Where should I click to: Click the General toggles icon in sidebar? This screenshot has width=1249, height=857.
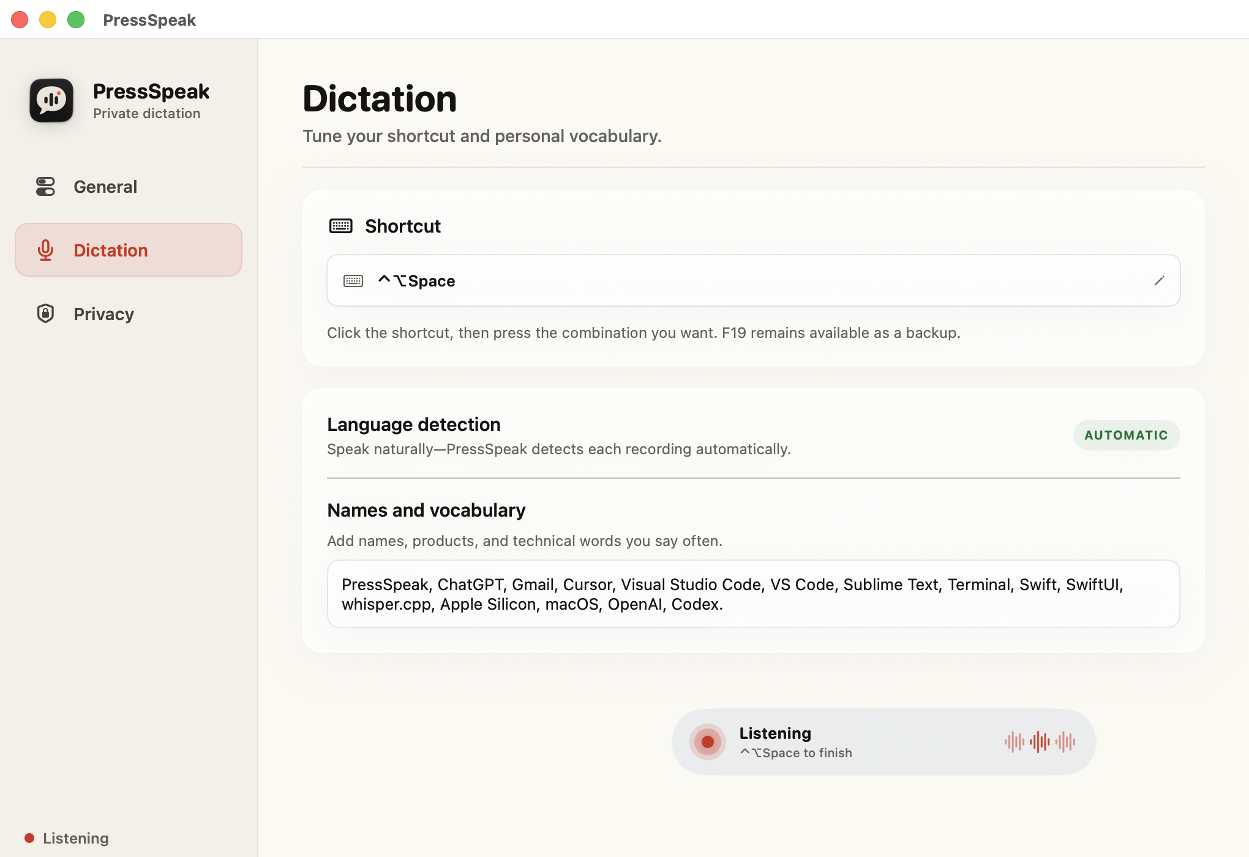coord(45,187)
